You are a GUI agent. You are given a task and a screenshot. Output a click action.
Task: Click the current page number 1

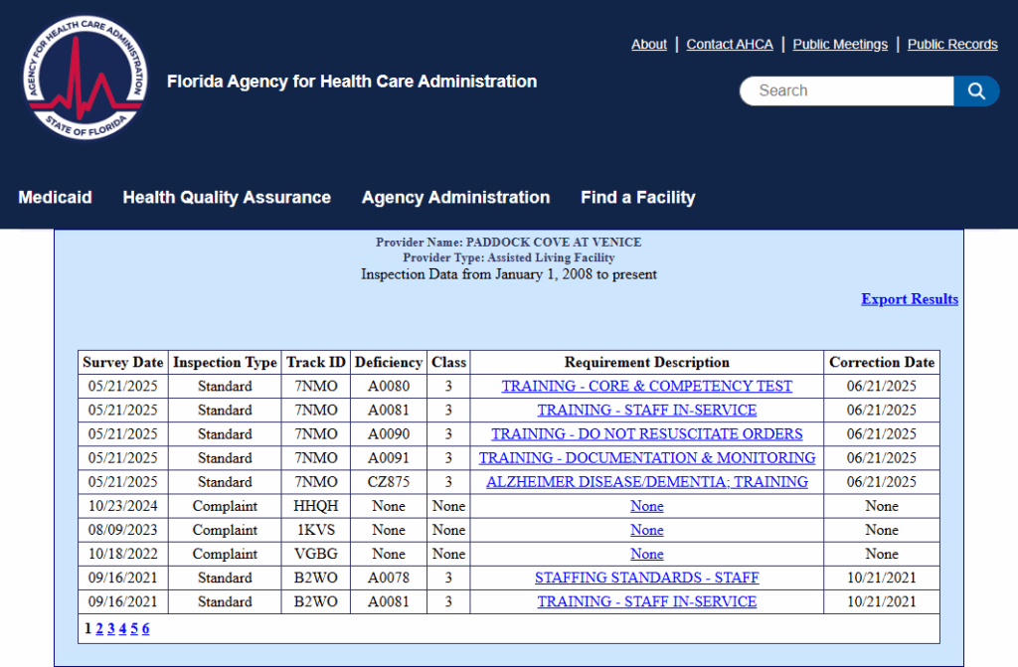pos(87,628)
